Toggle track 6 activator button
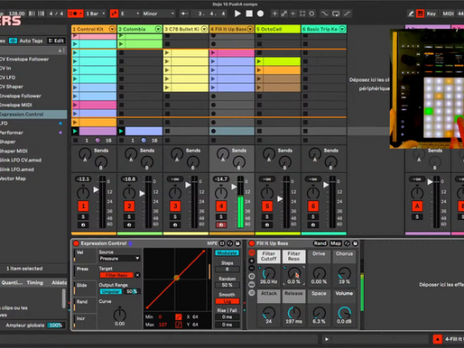 pos(313,206)
